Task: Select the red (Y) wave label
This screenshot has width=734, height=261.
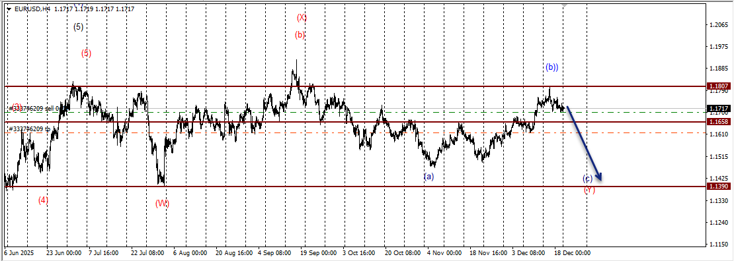Action: [589, 190]
